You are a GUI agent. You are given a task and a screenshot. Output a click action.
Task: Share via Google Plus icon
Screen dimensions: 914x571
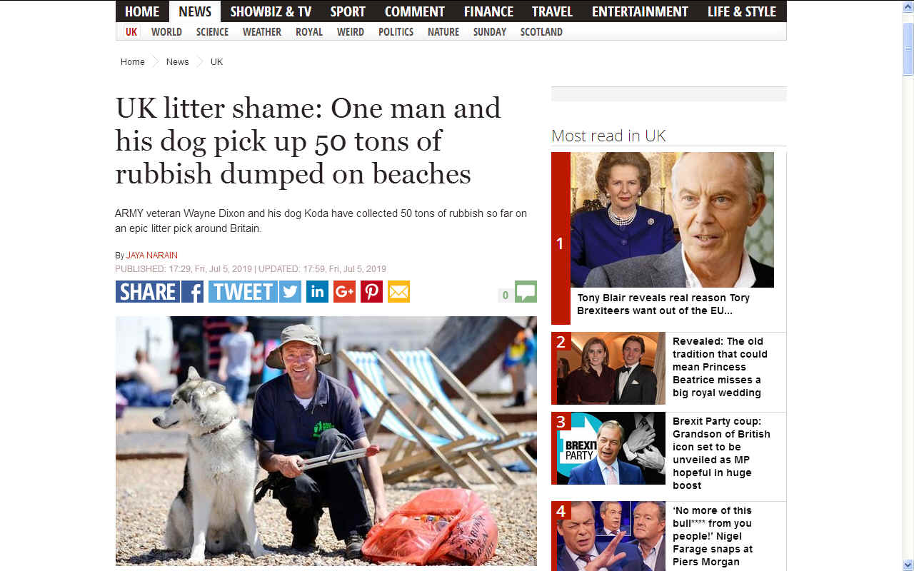coord(344,291)
